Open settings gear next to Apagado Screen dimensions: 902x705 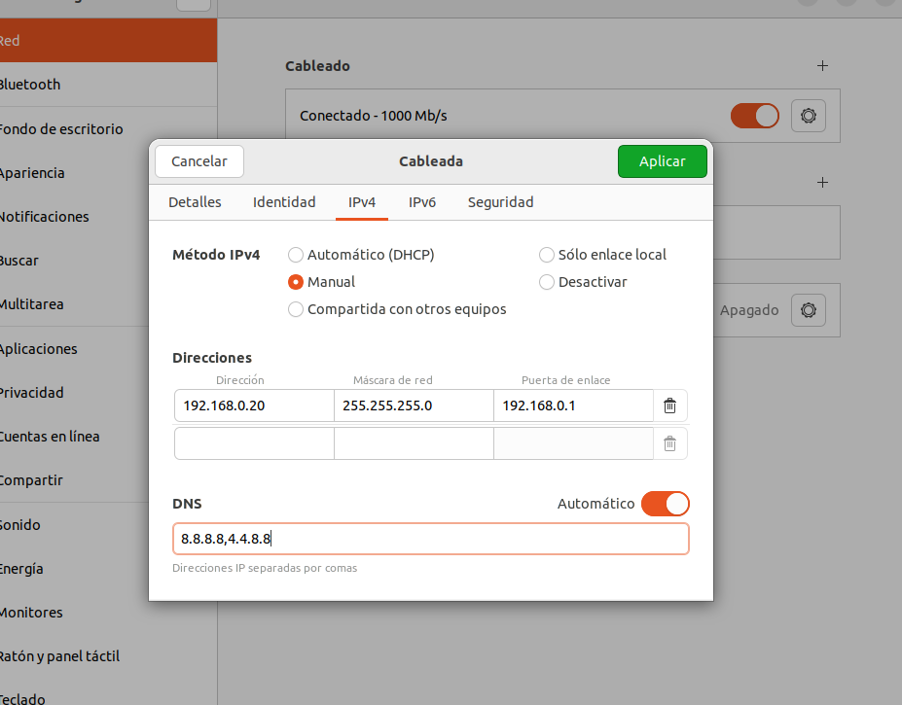pos(809,310)
